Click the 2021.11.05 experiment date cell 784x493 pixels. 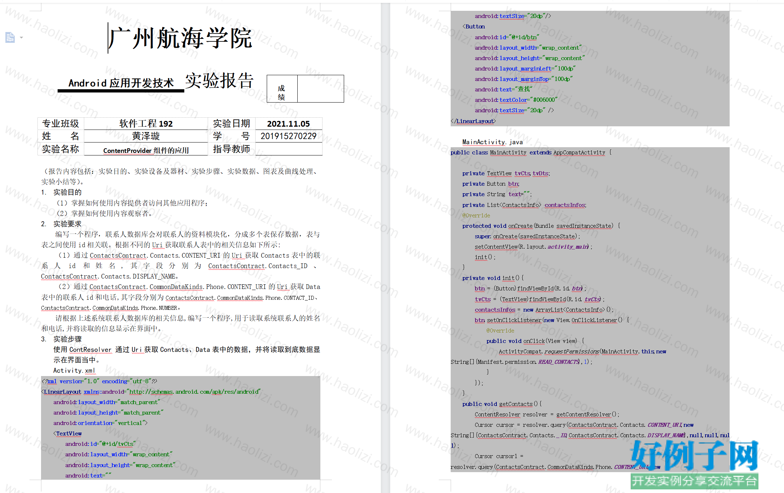(288, 124)
